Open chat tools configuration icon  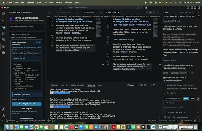[x=185, y=112]
